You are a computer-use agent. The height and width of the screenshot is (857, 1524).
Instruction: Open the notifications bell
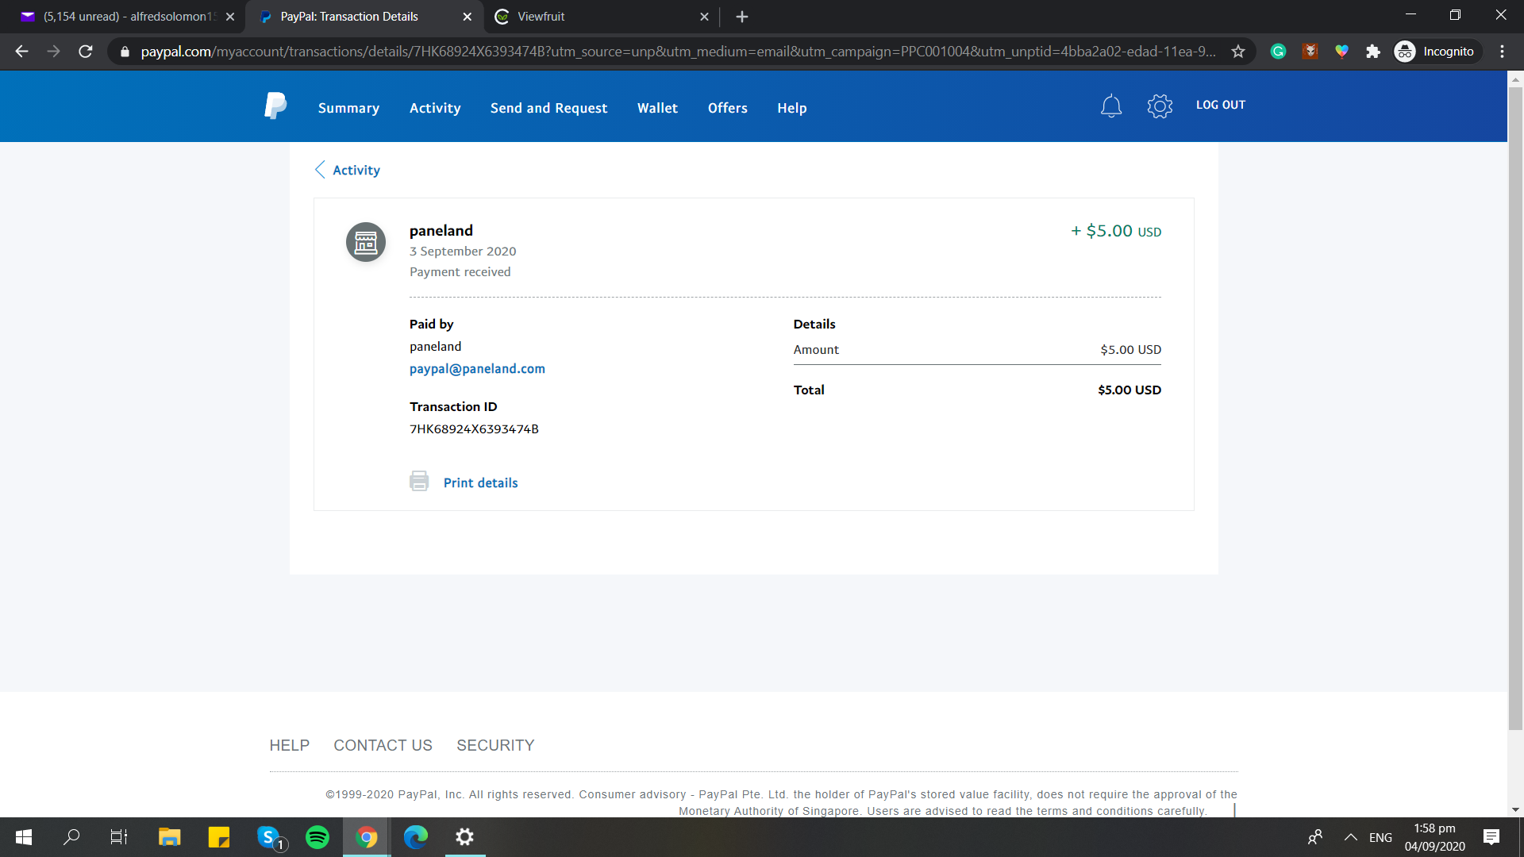pos(1111,106)
